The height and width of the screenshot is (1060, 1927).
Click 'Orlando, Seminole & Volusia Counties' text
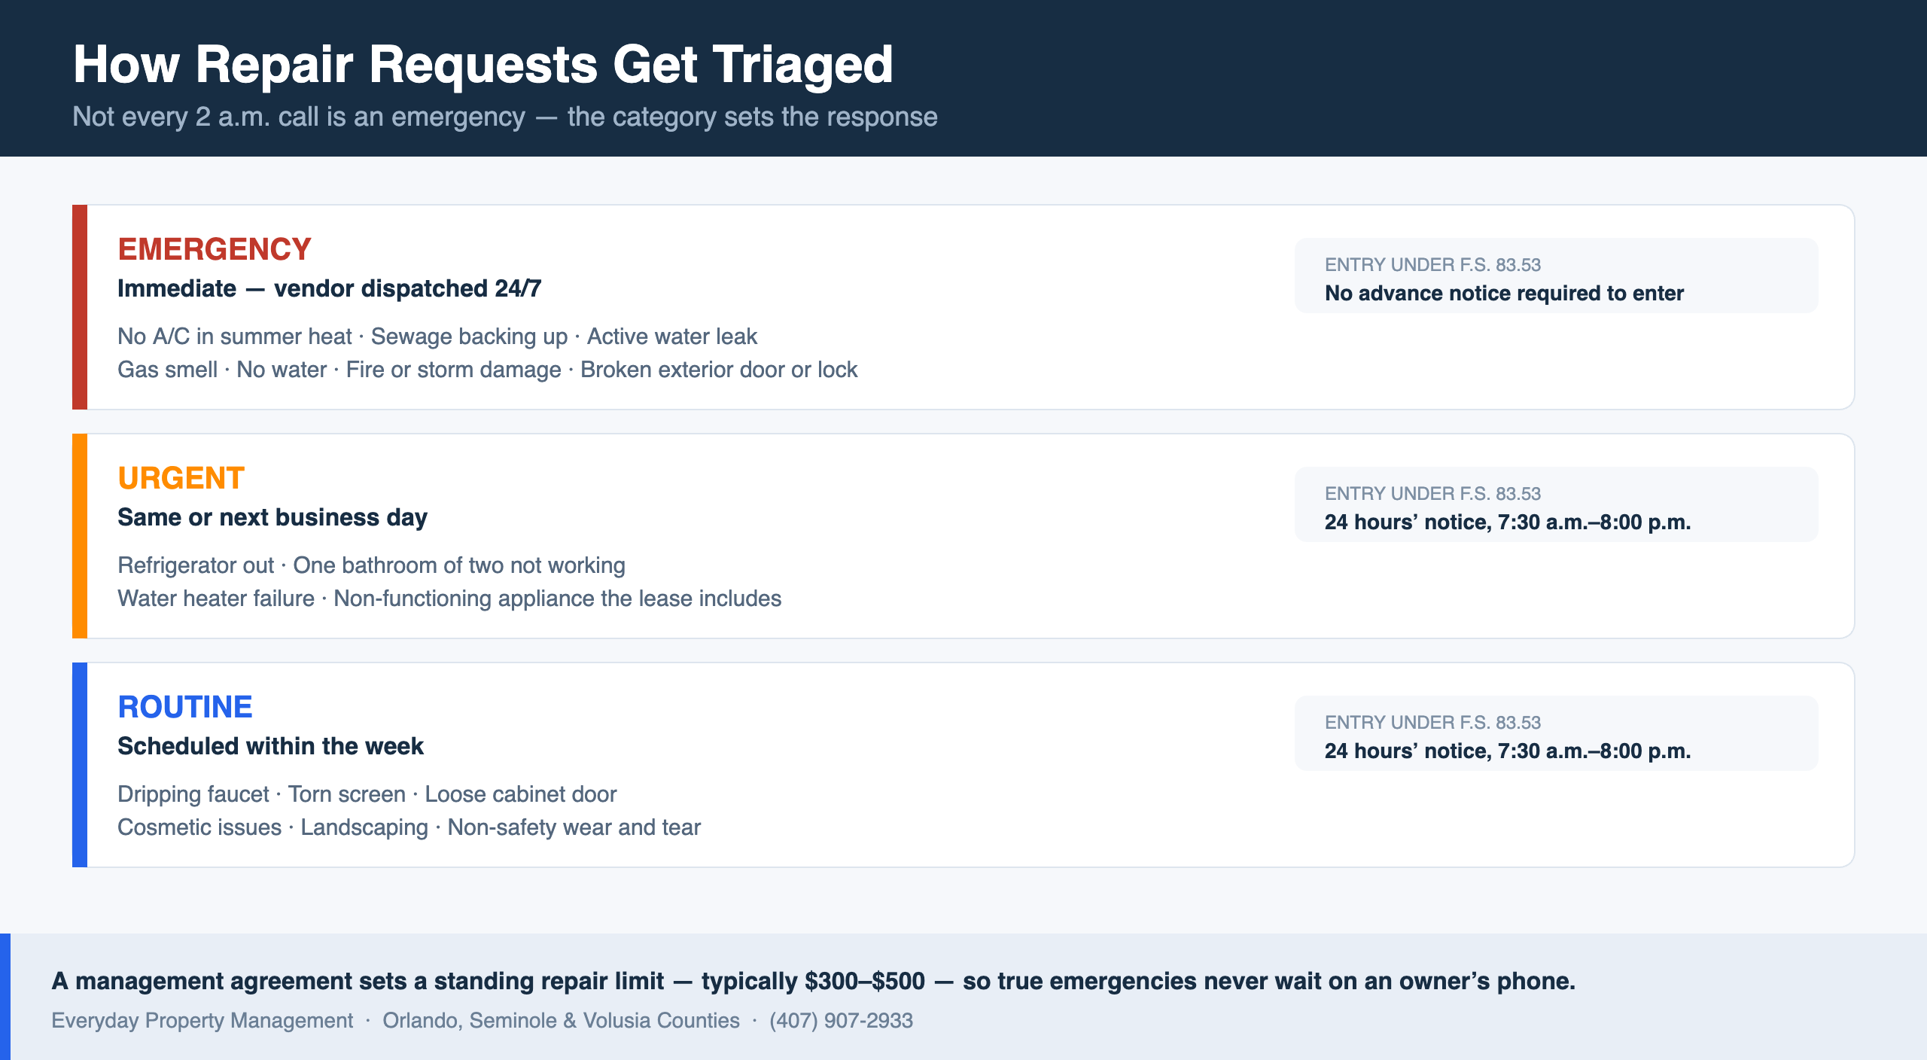pyautogui.click(x=561, y=1021)
